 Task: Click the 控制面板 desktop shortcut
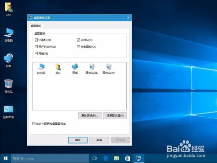pyautogui.click(x=9, y=112)
